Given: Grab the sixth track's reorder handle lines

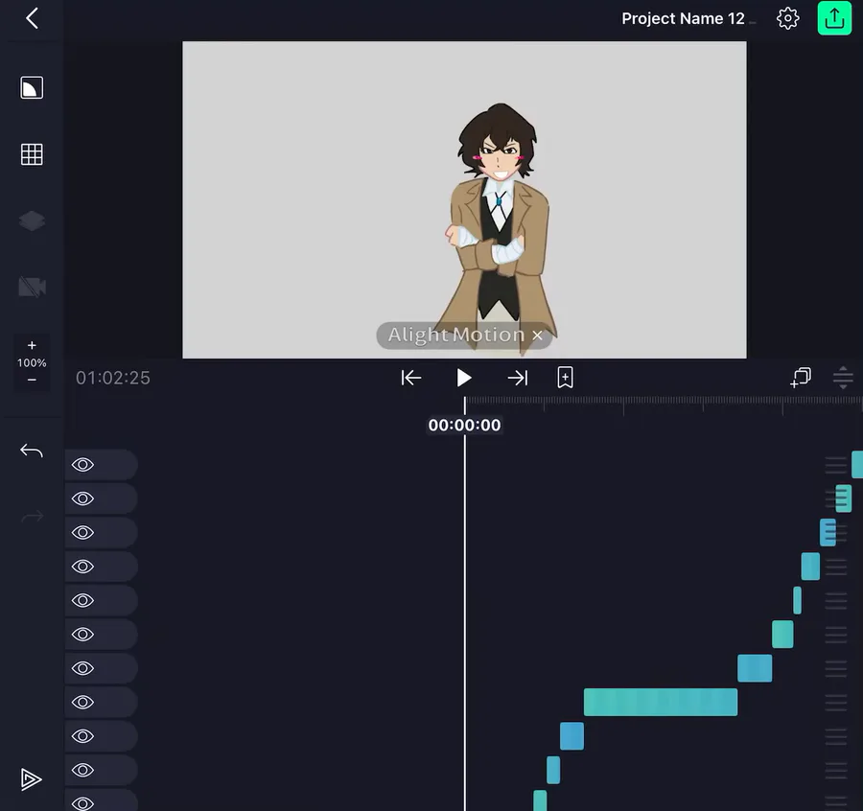Looking at the screenshot, I should (x=836, y=635).
